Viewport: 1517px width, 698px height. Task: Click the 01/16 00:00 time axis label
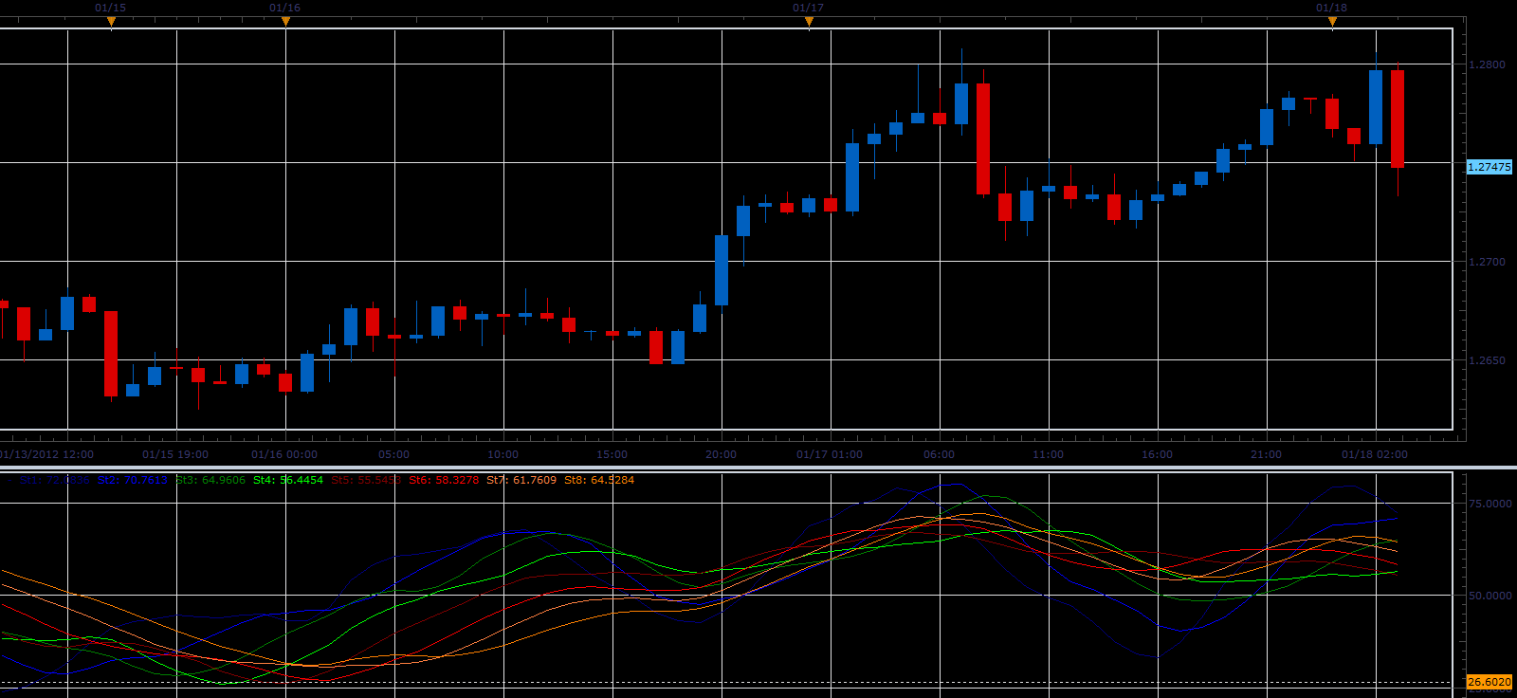284,454
